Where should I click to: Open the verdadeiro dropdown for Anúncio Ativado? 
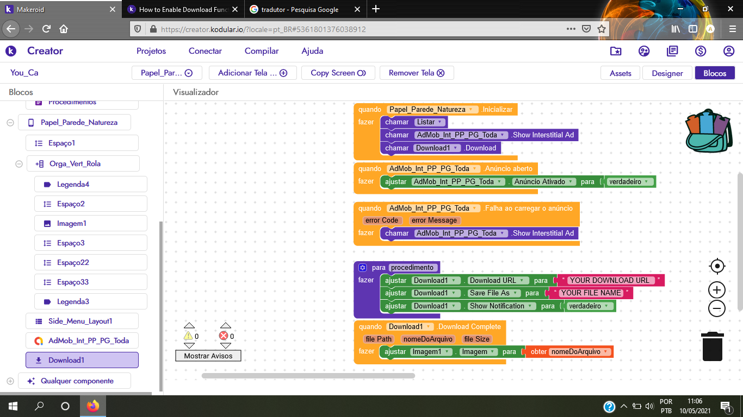click(647, 182)
